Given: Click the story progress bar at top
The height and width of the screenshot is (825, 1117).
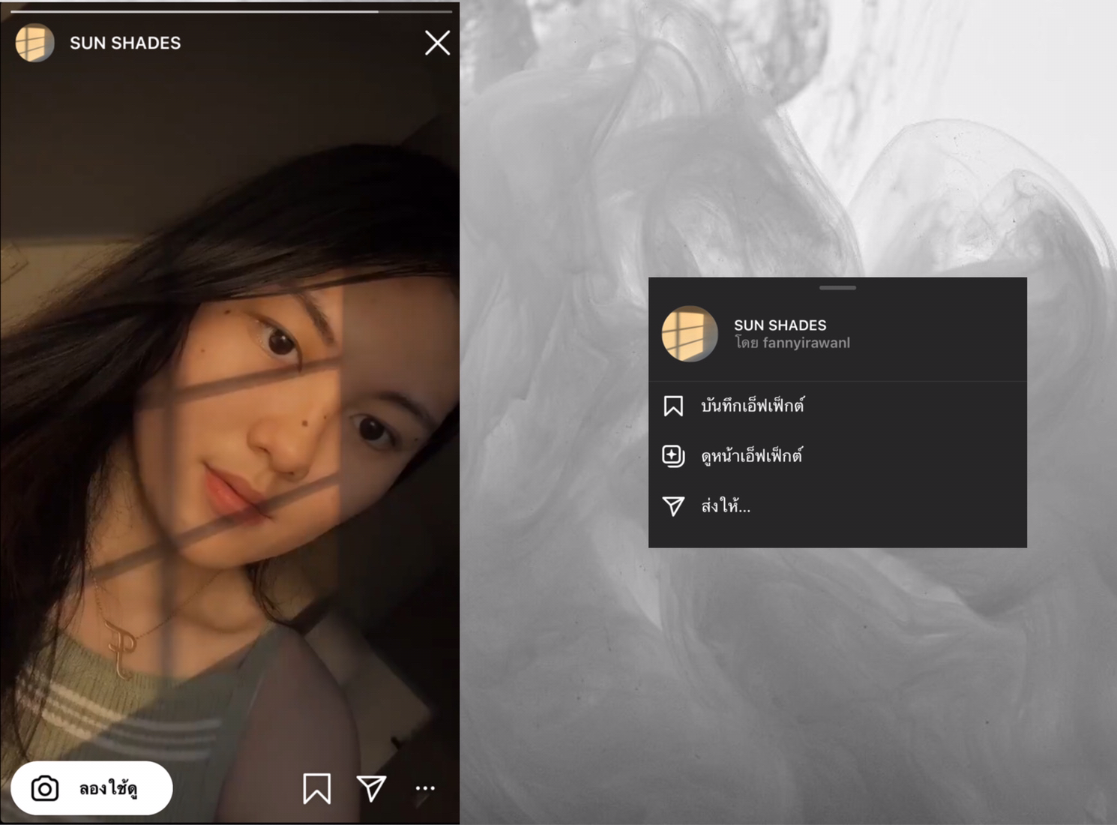Looking at the screenshot, I should [x=232, y=12].
